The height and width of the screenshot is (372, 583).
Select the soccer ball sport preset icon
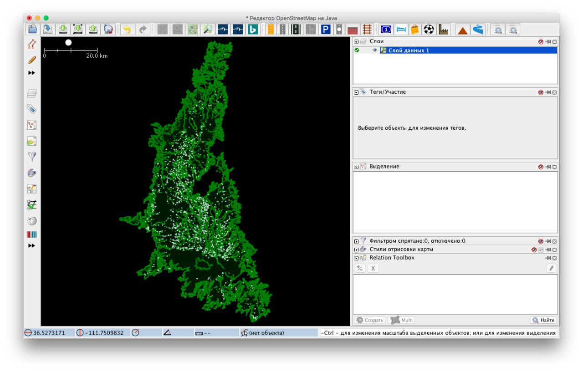(429, 29)
